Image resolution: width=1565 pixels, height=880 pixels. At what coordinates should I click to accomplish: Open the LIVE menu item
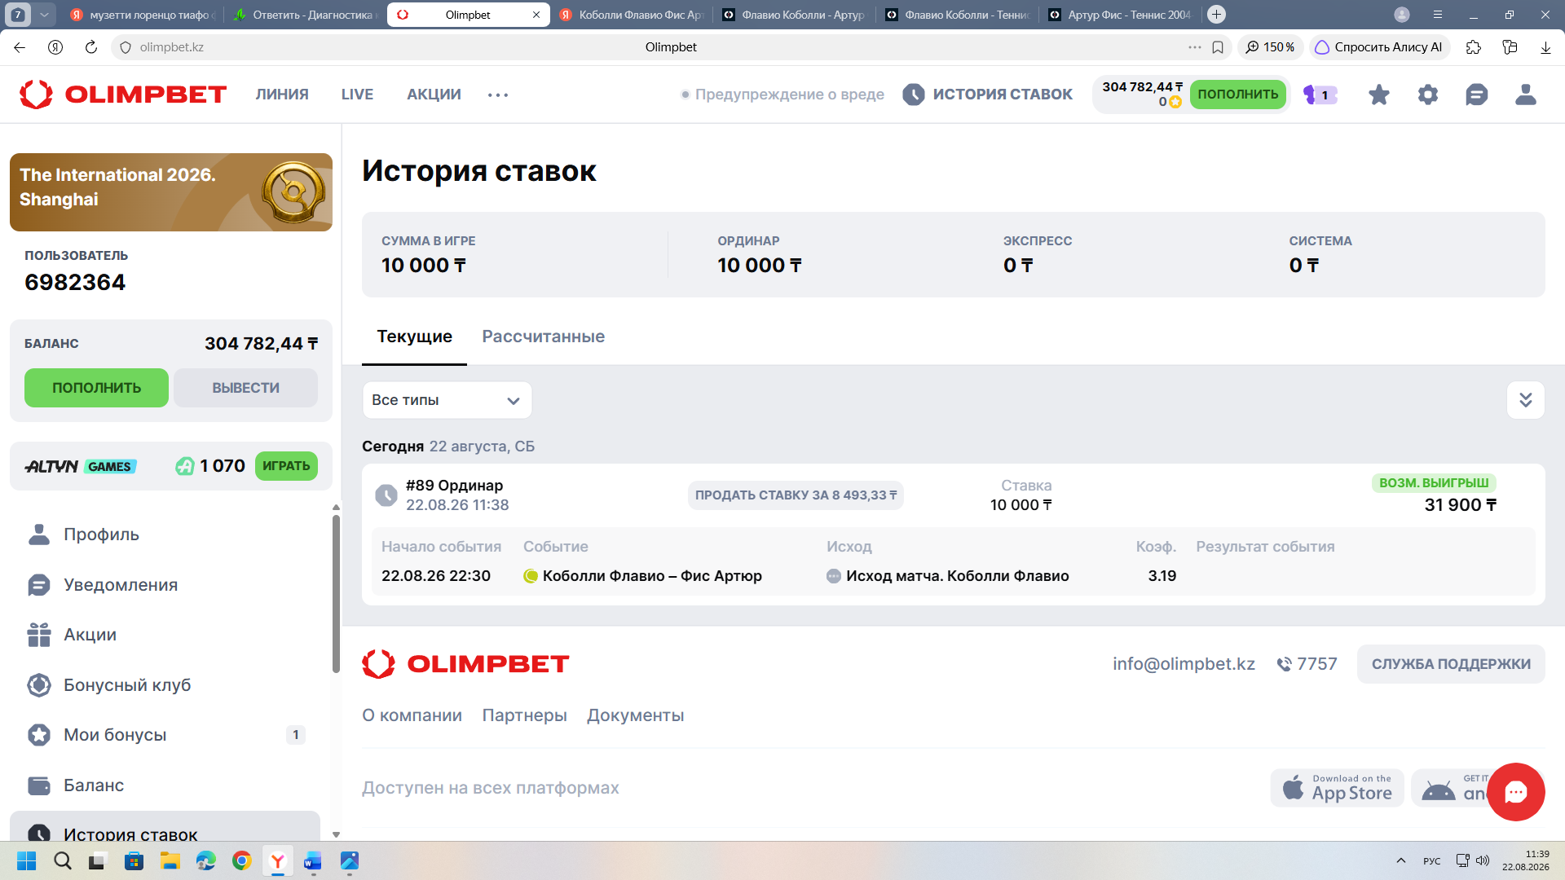pyautogui.click(x=357, y=95)
